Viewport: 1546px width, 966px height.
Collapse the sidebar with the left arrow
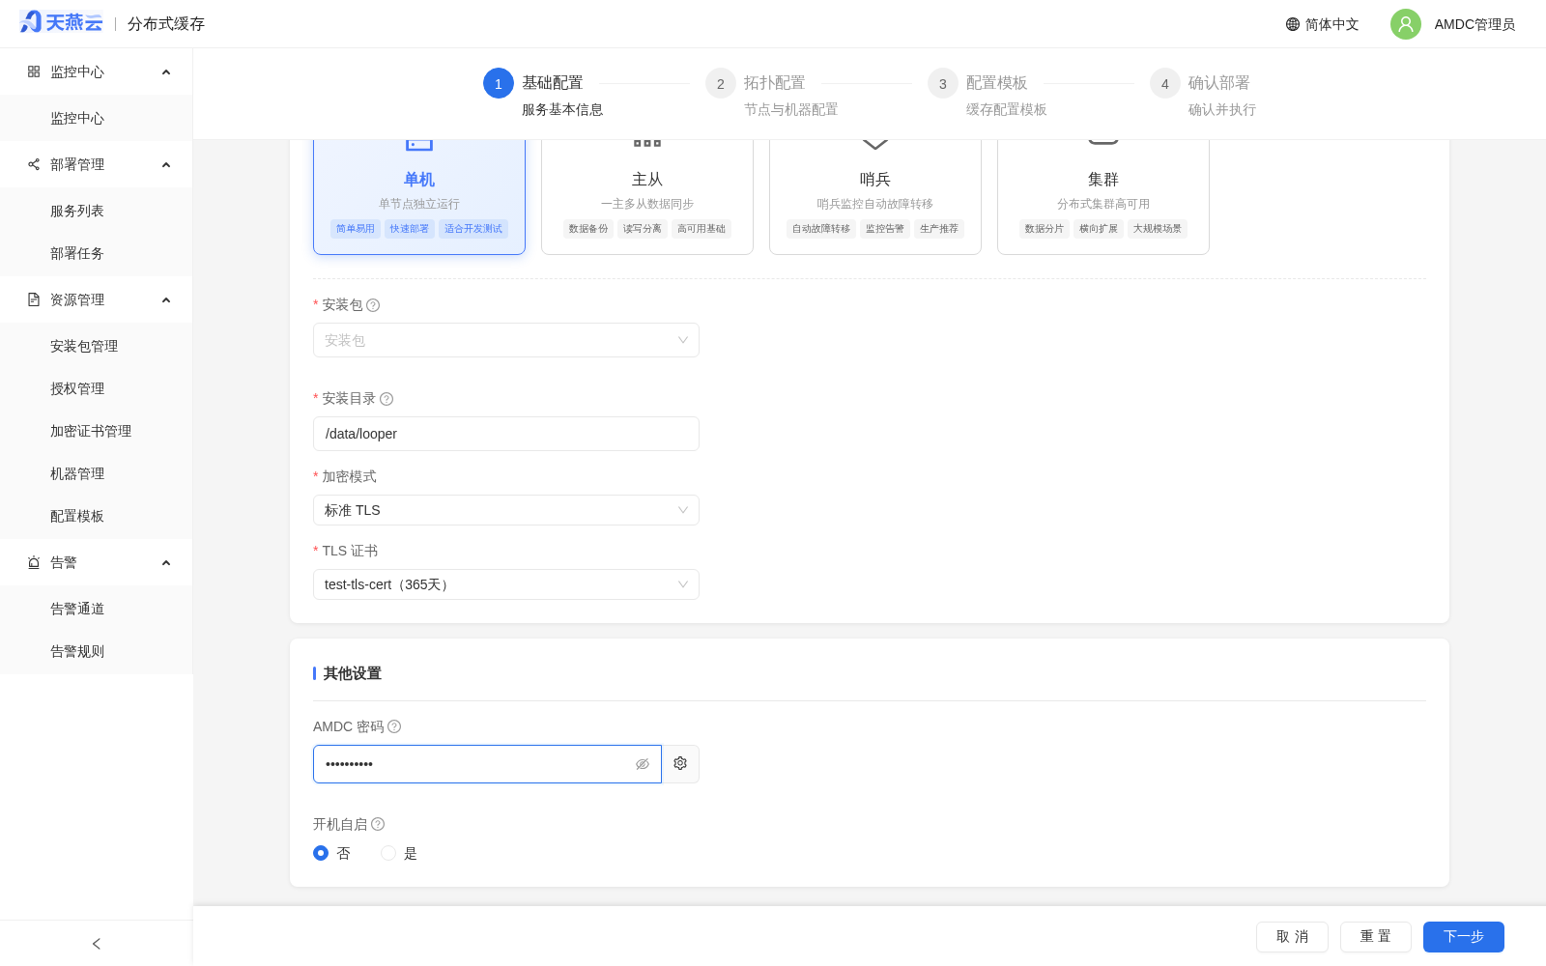click(96, 944)
